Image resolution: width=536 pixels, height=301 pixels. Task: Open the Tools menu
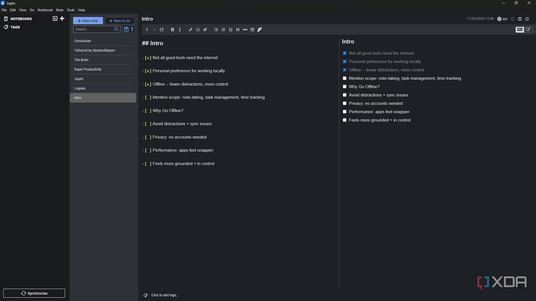coord(71,10)
